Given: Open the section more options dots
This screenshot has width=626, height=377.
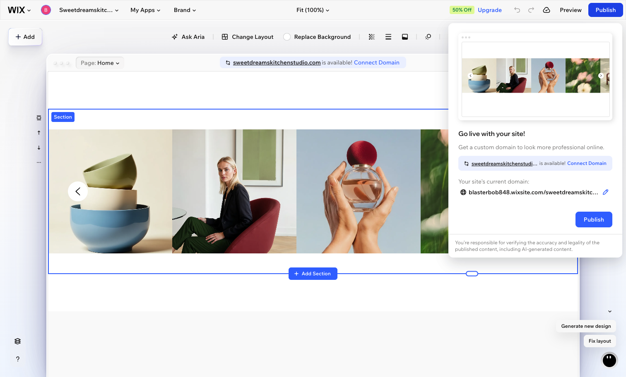Looking at the screenshot, I should pyautogui.click(x=39, y=162).
